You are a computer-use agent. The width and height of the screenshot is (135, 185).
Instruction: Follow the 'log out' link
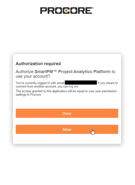pyautogui.click(x=74, y=86)
